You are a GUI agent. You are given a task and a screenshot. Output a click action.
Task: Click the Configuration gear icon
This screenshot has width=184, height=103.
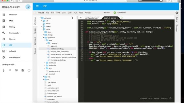4,57
